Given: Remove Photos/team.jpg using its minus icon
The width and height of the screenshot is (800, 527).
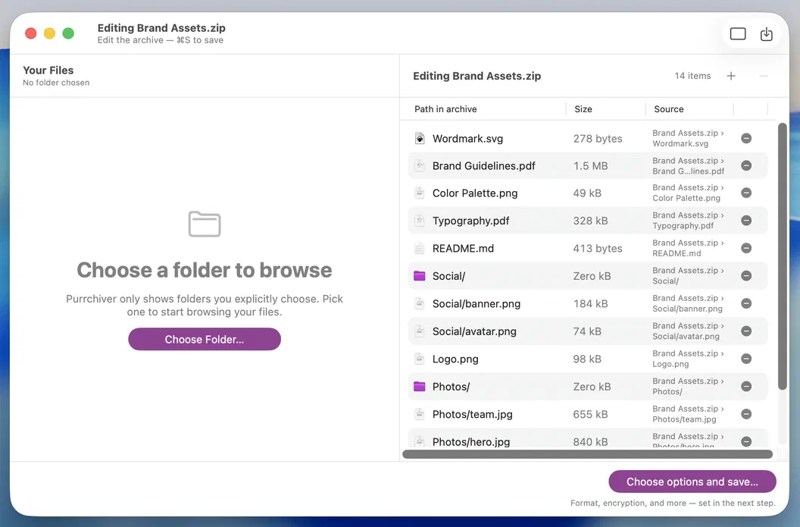Looking at the screenshot, I should (746, 414).
